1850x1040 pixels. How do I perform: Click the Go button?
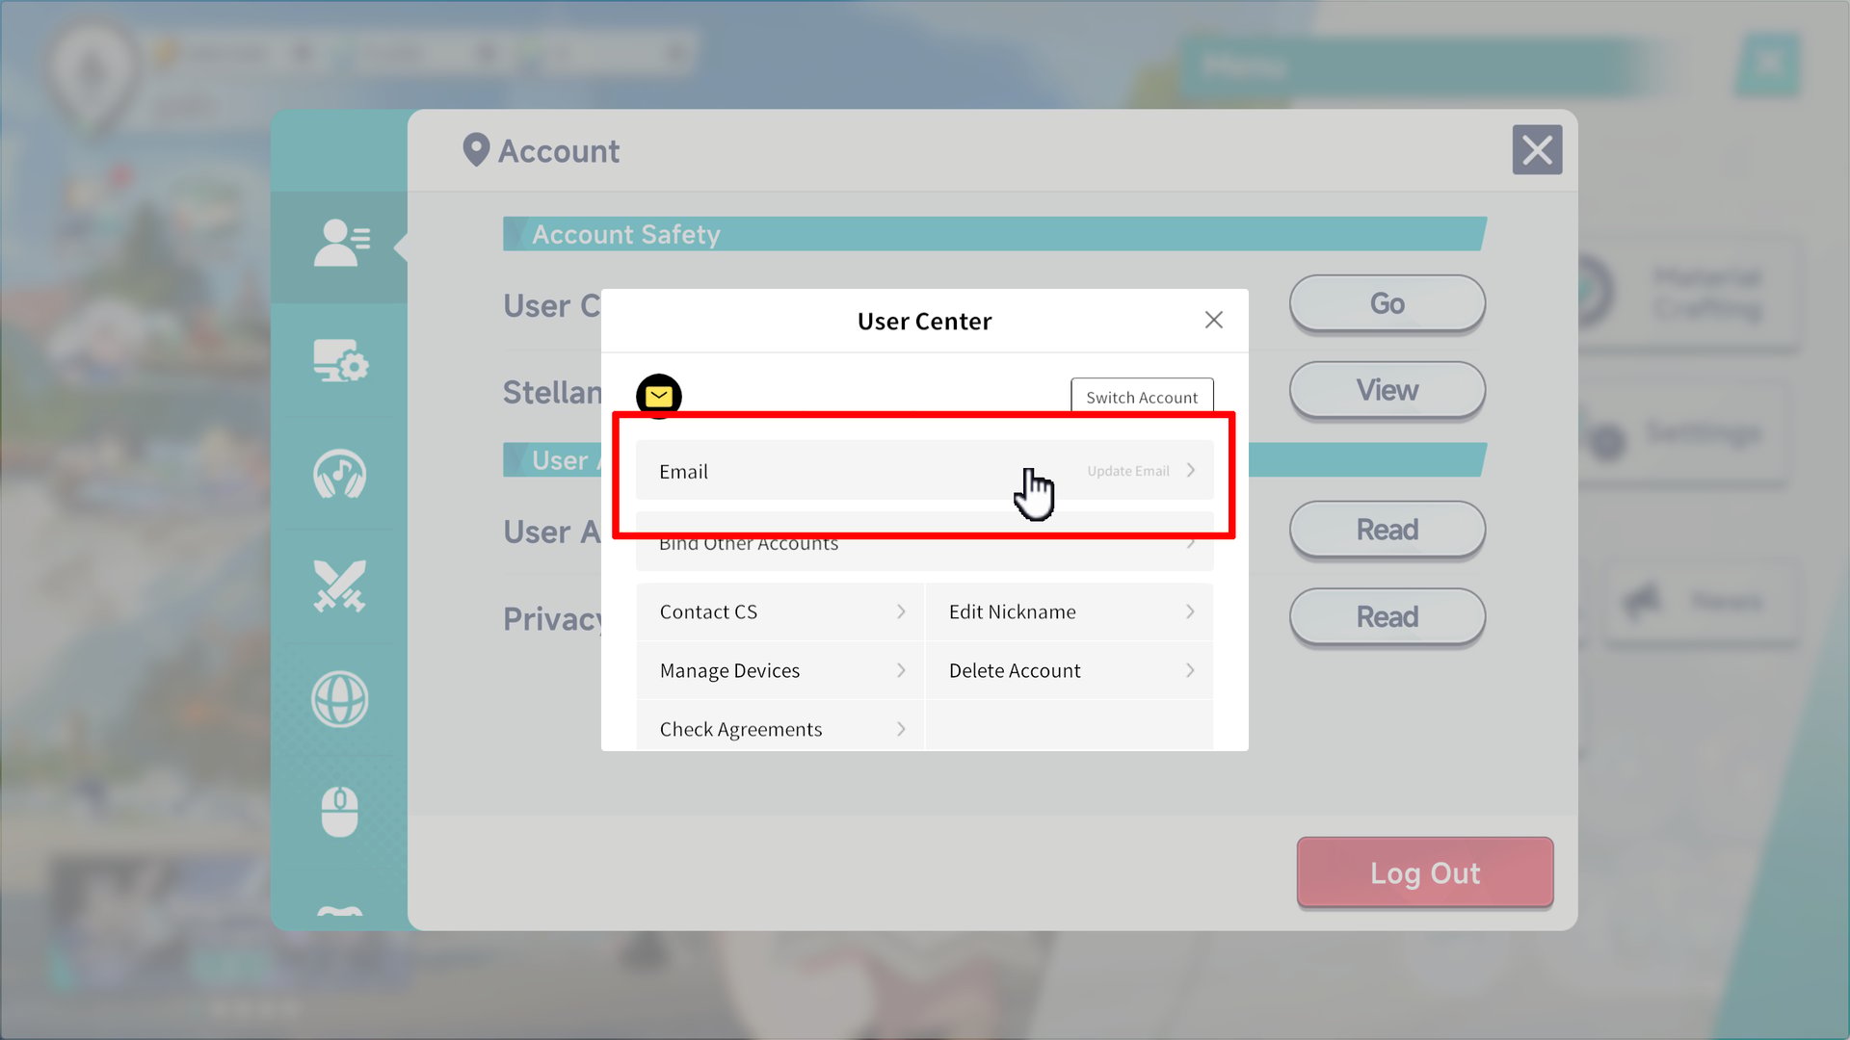(x=1387, y=303)
